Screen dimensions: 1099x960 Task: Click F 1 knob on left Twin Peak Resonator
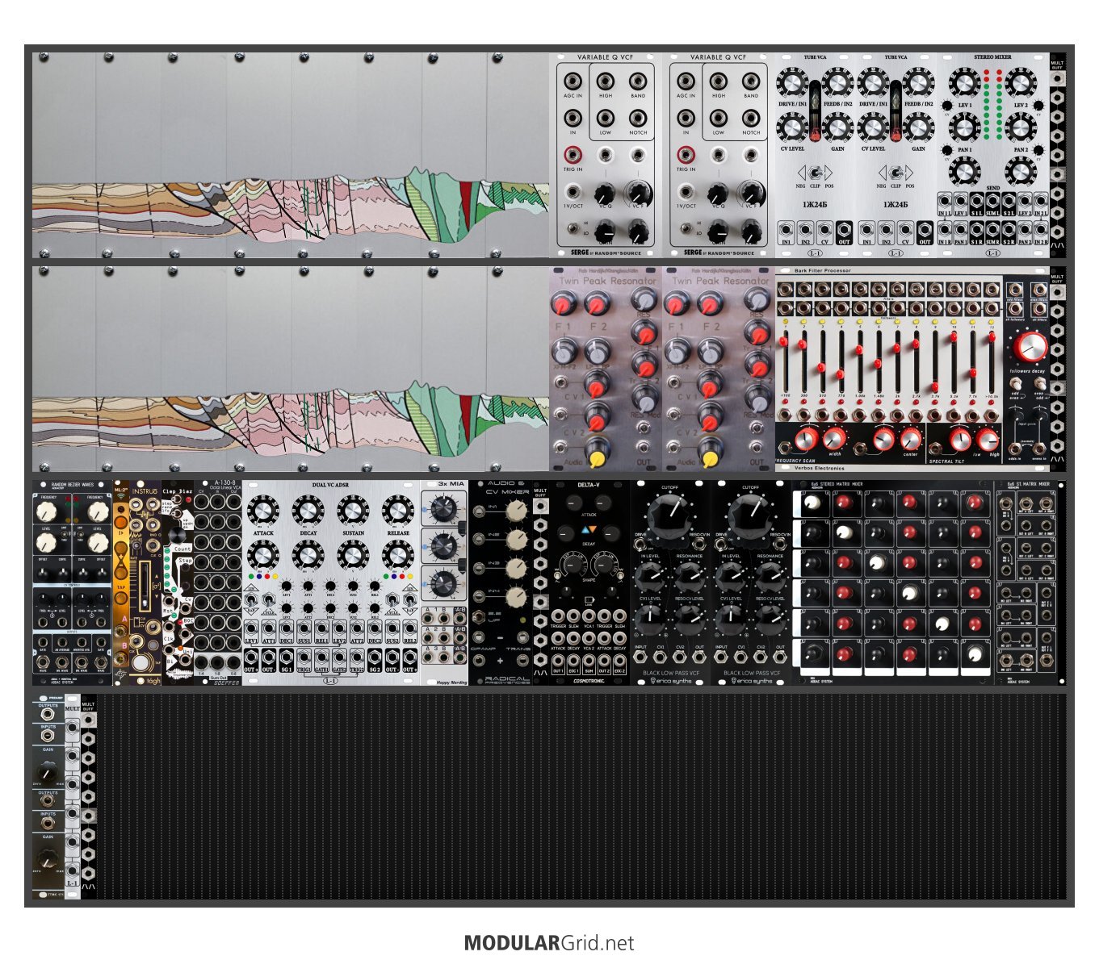pos(563,304)
